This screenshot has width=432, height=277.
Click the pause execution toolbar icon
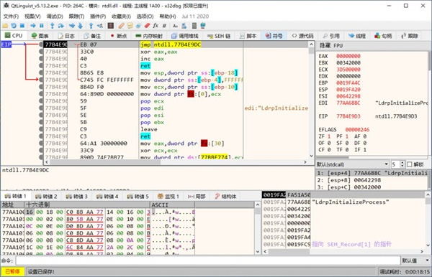coord(42,26)
